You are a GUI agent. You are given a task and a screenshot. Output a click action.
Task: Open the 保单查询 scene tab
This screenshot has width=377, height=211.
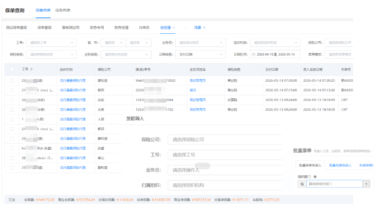click(x=45, y=28)
